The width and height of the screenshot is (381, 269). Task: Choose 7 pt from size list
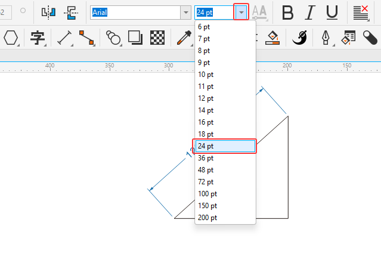click(x=225, y=39)
